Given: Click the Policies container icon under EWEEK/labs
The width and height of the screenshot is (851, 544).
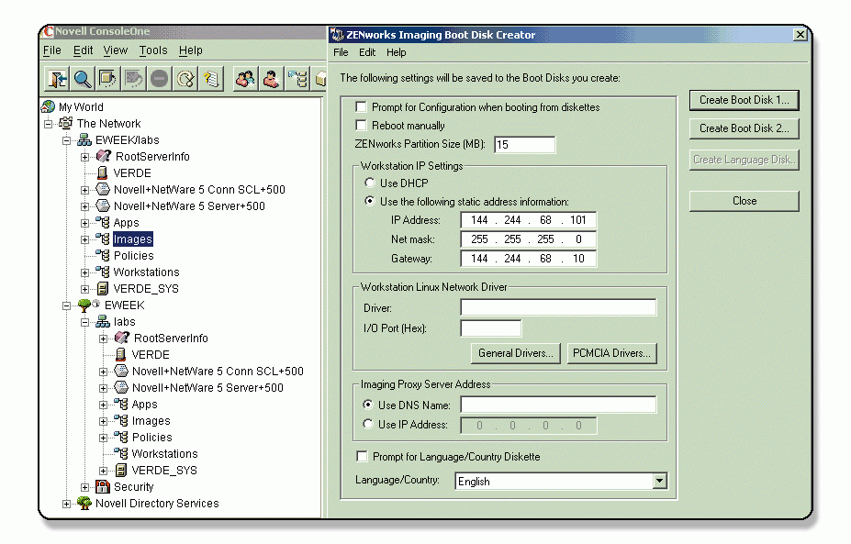Looking at the screenshot, I should click(103, 255).
